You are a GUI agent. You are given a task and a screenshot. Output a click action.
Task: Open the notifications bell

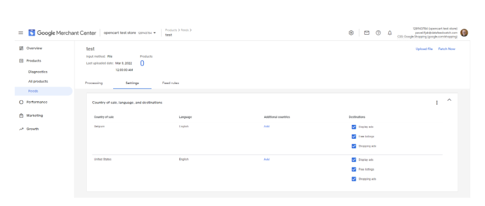(390, 33)
